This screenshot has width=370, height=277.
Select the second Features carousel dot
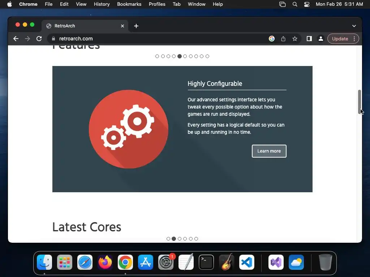tap(163, 56)
